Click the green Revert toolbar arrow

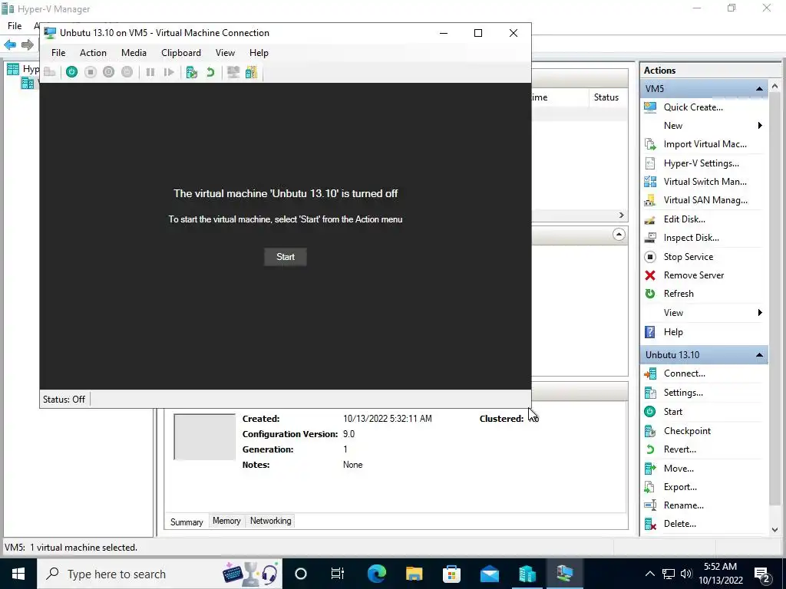pos(210,72)
